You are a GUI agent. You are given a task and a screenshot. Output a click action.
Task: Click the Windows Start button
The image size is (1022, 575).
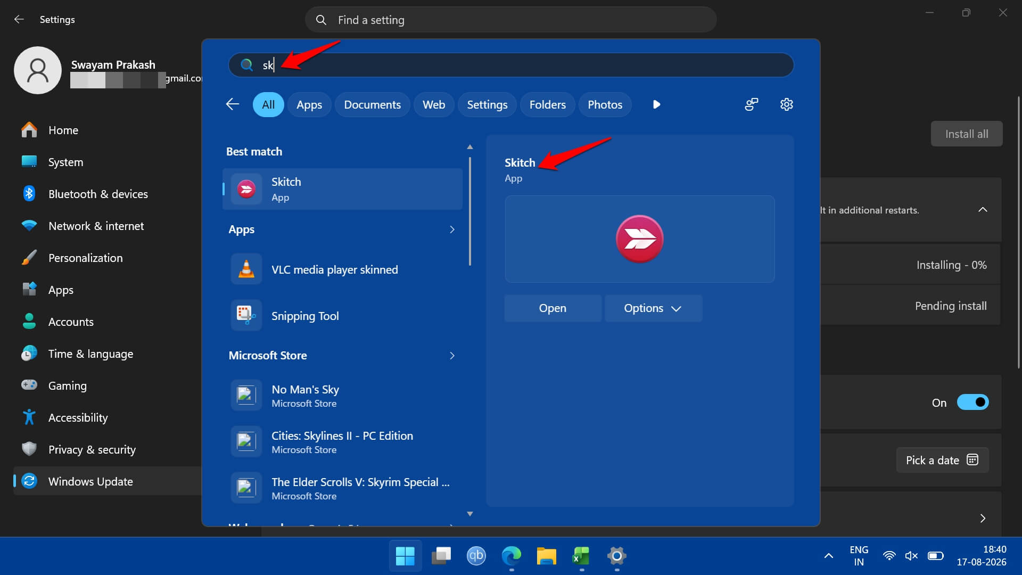point(405,556)
